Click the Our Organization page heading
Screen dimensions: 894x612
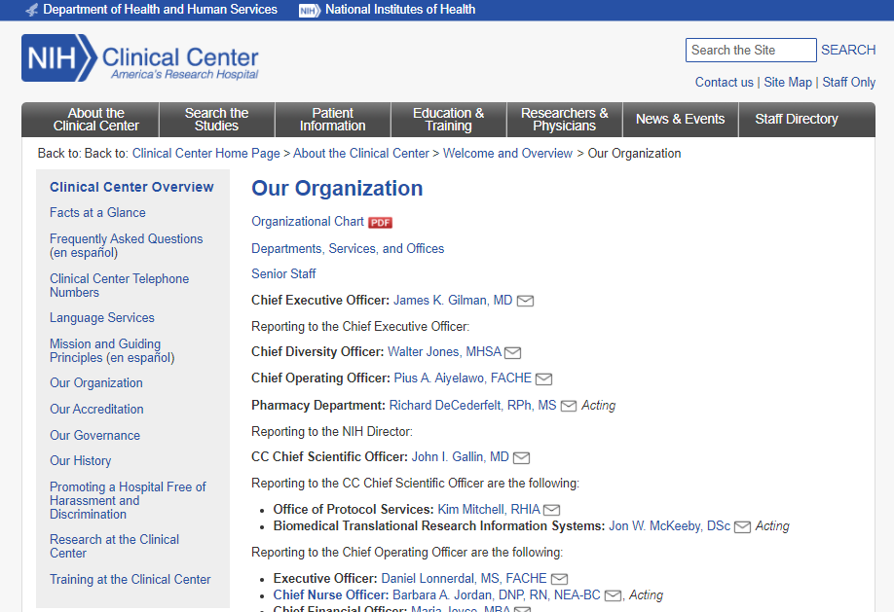pos(337,189)
